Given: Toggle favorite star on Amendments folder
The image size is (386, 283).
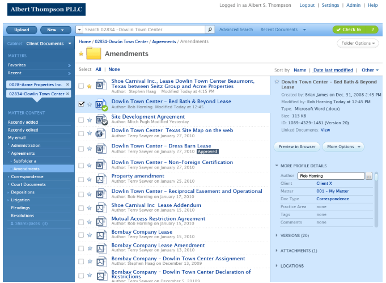Looking at the screenshot, I should click(x=81, y=54).
